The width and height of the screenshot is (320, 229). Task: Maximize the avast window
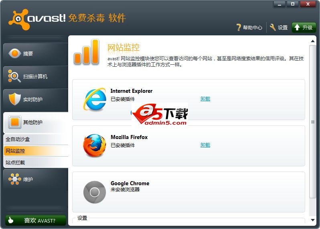click(293, 4)
